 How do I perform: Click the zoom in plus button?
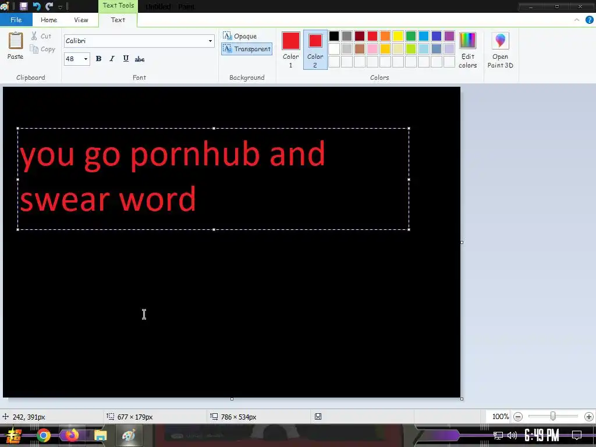coord(589,417)
